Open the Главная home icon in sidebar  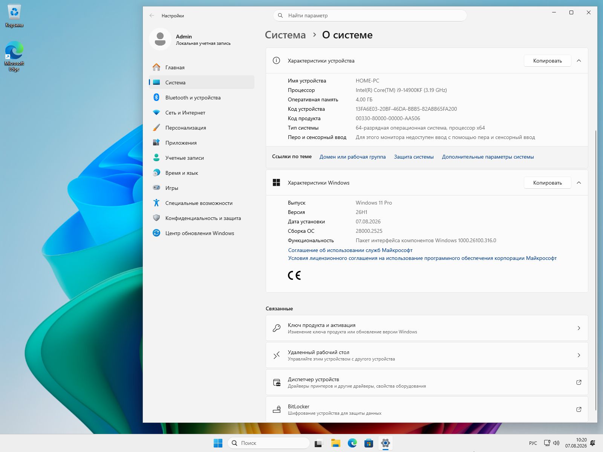(156, 67)
